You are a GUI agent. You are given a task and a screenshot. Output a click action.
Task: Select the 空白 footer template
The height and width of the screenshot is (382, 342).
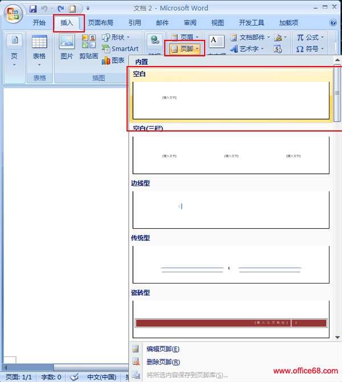[231, 95]
